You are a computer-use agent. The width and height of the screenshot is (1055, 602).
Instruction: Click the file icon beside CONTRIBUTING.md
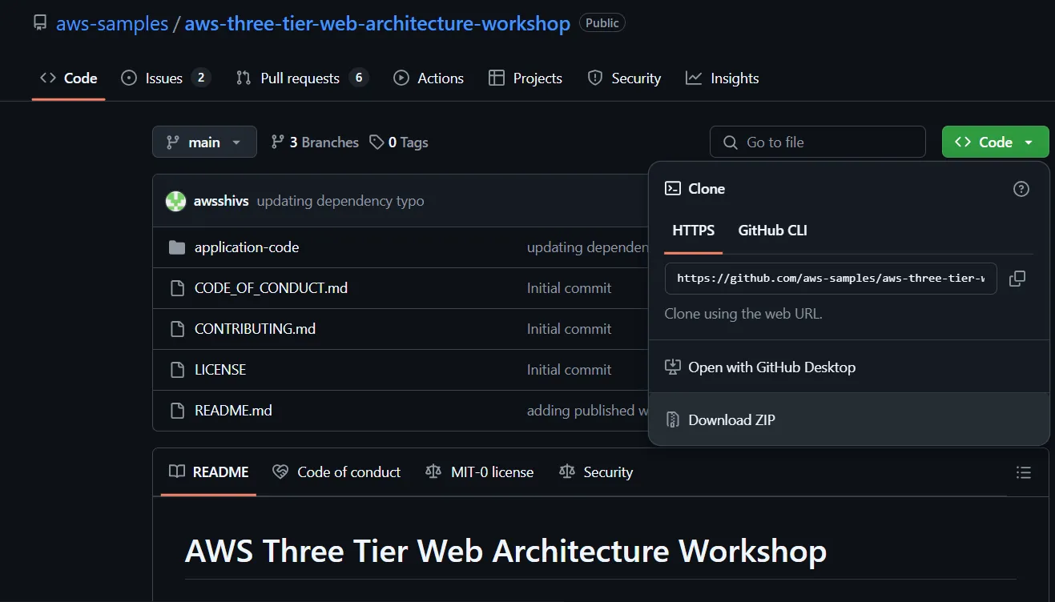[x=177, y=329]
